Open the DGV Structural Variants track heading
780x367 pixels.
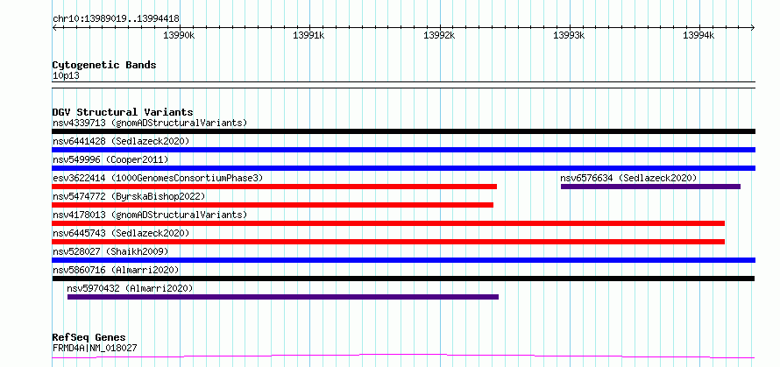click(123, 112)
